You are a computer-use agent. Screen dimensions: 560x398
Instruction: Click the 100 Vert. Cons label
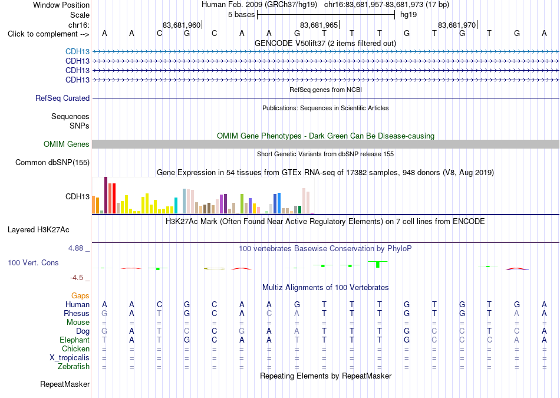click(33, 262)
